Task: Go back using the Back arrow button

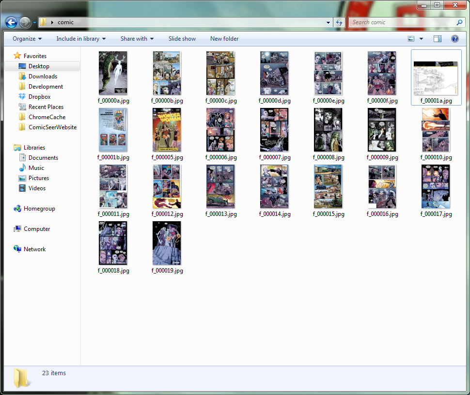Action: pos(12,22)
